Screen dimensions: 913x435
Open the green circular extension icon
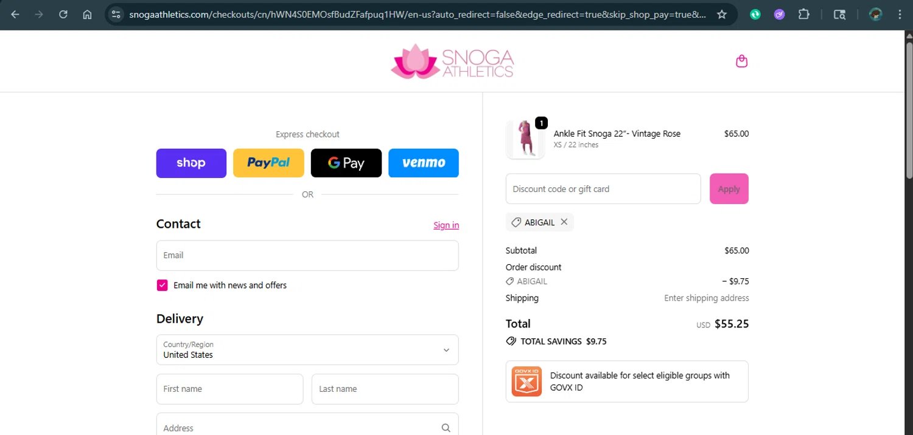pos(755,15)
